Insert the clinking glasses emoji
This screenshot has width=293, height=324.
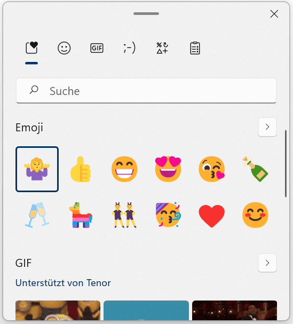pos(37,215)
